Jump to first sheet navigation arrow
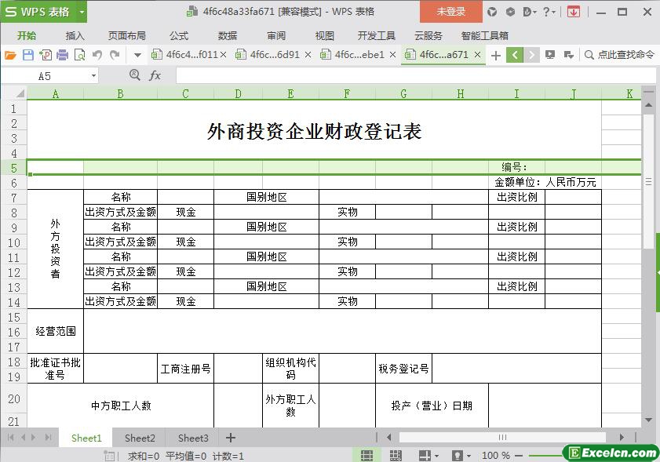Image resolution: width=660 pixels, height=462 pixels. [x=11, y=438]
